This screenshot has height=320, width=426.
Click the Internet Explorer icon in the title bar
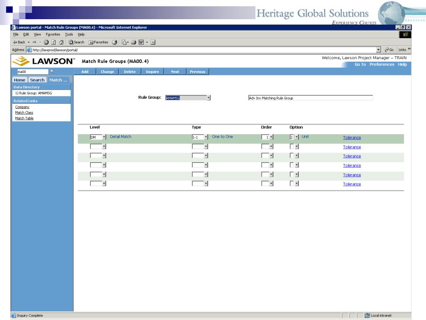pyautogui.click(x=13, y=27)
